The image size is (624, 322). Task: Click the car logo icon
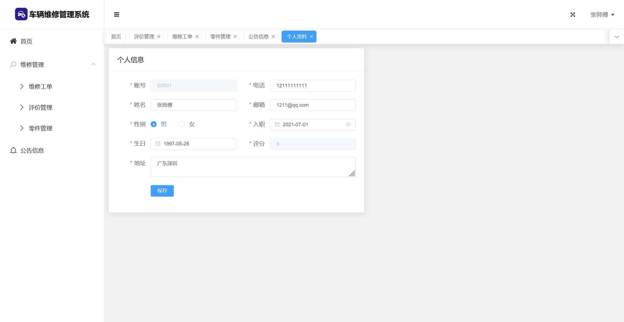(21, 14)
